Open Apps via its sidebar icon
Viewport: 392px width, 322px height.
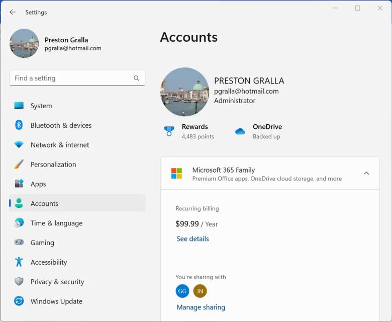tap(19, 184)
